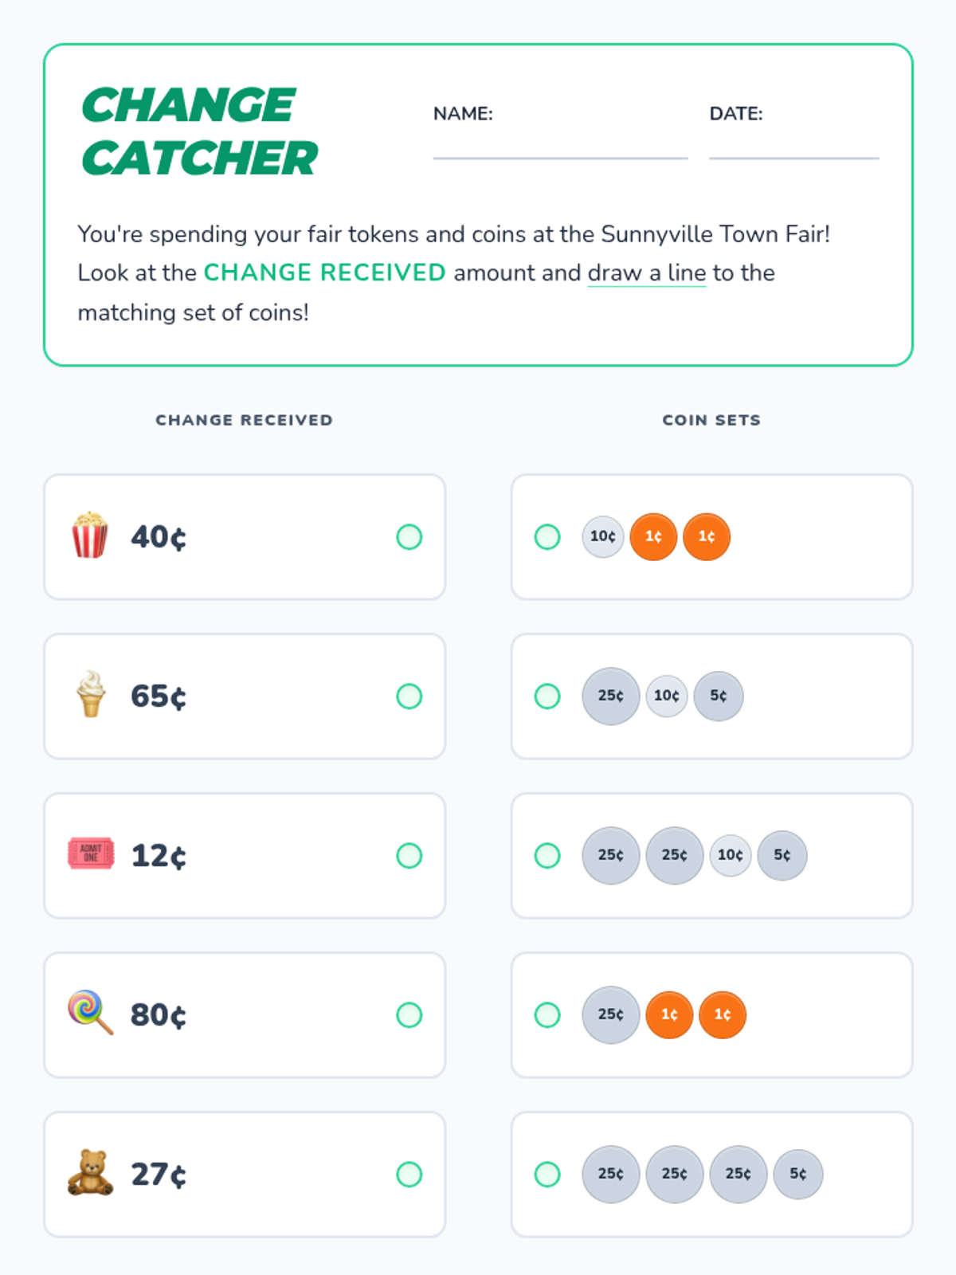Select the connector dot for 27¢
The width and height of the screenshot is (956, 1275).
[409, 1175]
